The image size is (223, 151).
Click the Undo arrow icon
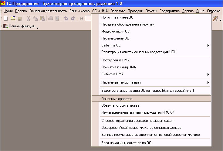coord(66,19)
